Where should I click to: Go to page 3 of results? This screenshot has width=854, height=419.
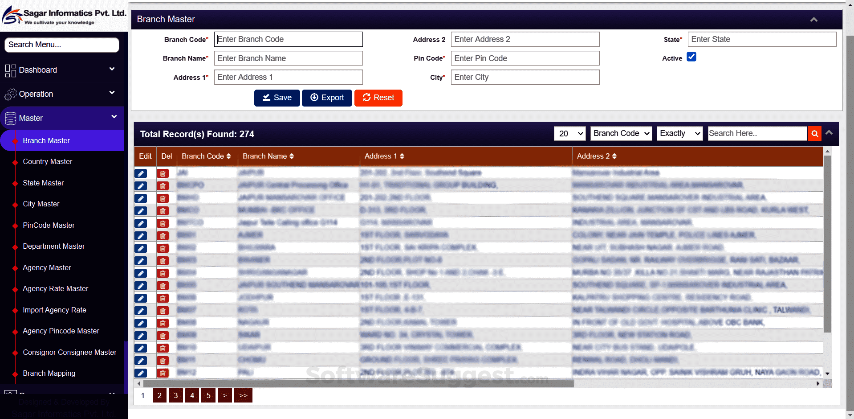tap(175, 395)
